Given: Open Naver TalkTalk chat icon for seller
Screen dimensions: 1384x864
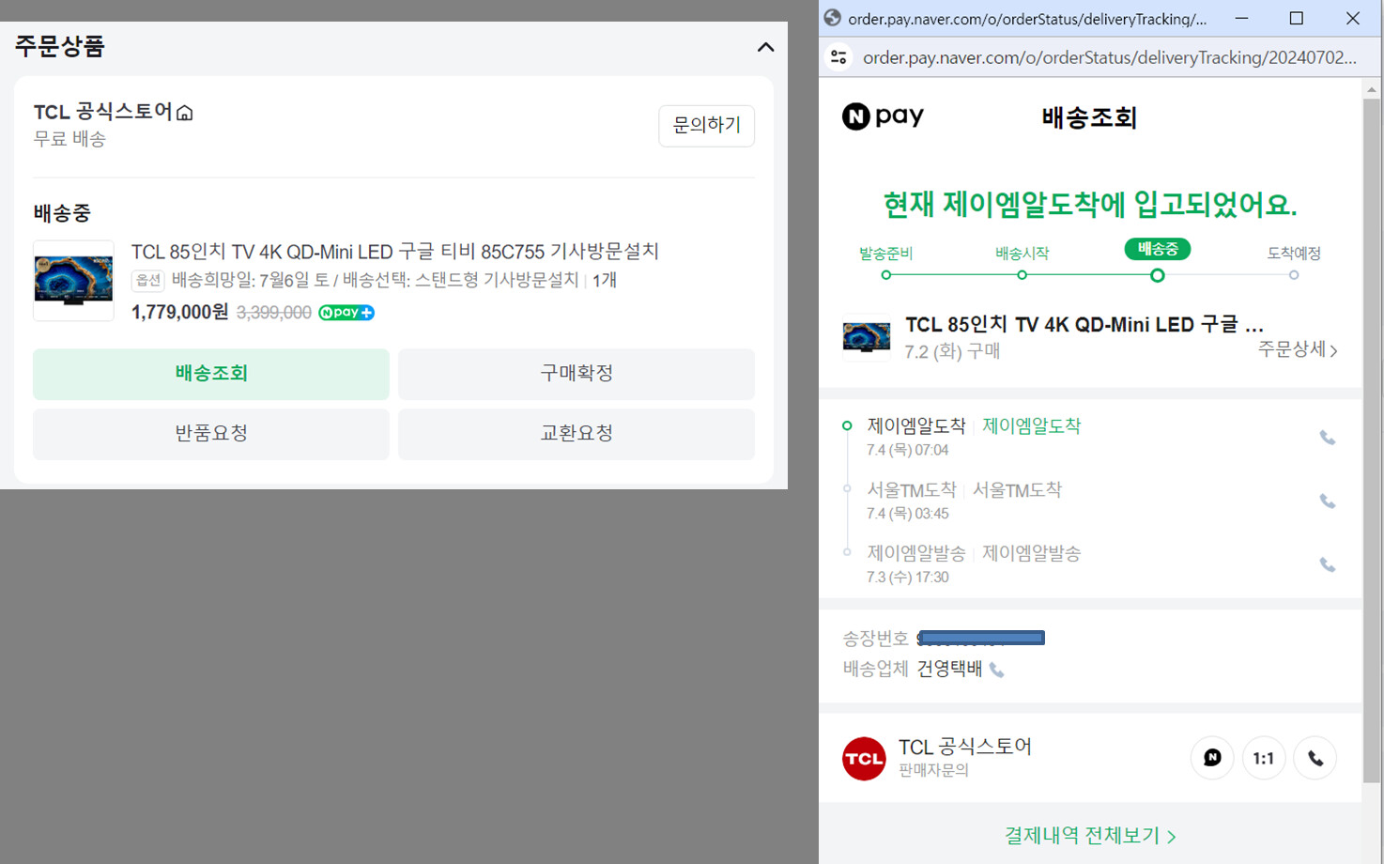Looking at the screenshot, I should 1213,758.
